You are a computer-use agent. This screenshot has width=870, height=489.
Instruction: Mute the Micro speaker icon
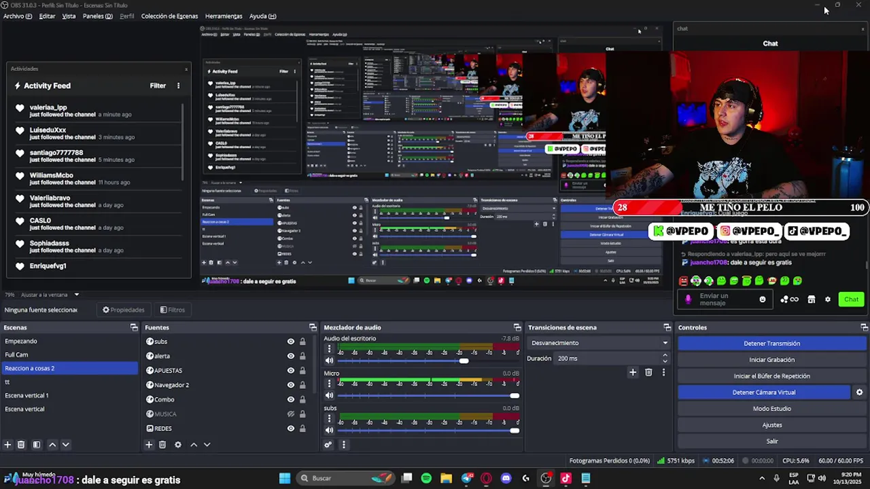pos(330,395)
